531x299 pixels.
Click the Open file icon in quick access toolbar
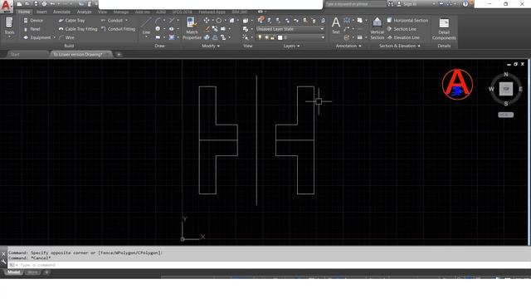tap(27, 3)
